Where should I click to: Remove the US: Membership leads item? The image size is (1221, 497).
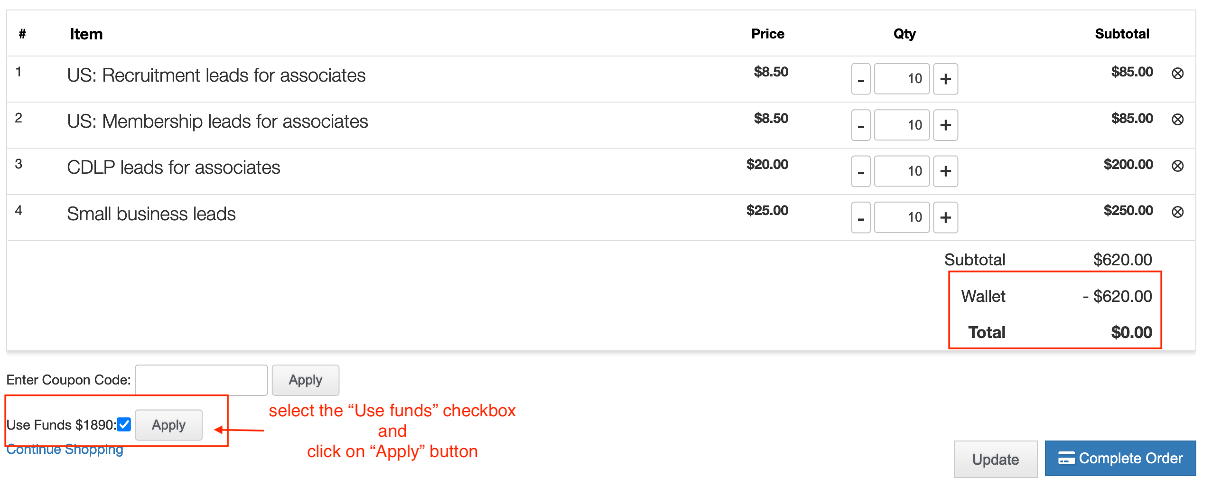pos(1177,119)
